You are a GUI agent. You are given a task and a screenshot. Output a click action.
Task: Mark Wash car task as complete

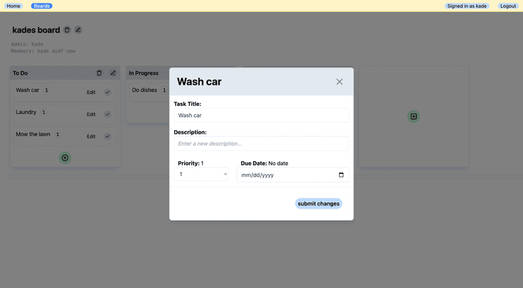[x=107, y=92]
